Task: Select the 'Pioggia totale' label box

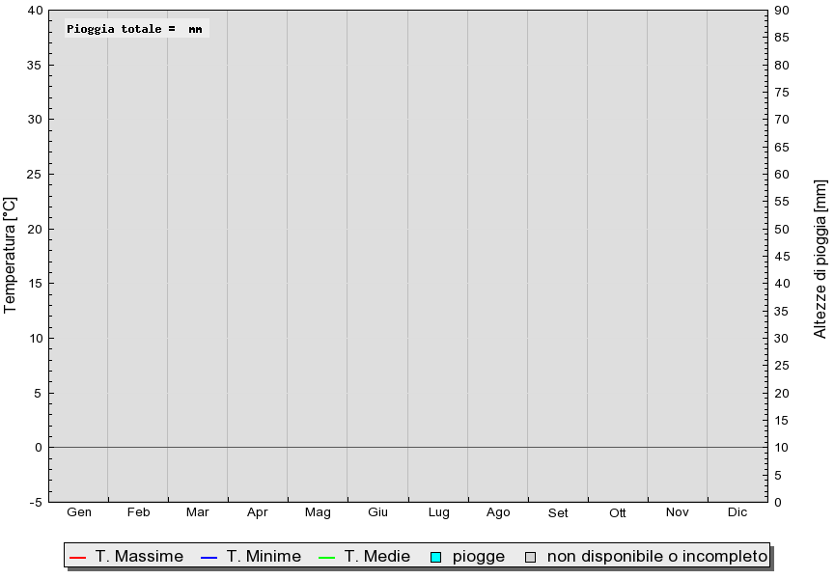Action: point(136,29)
